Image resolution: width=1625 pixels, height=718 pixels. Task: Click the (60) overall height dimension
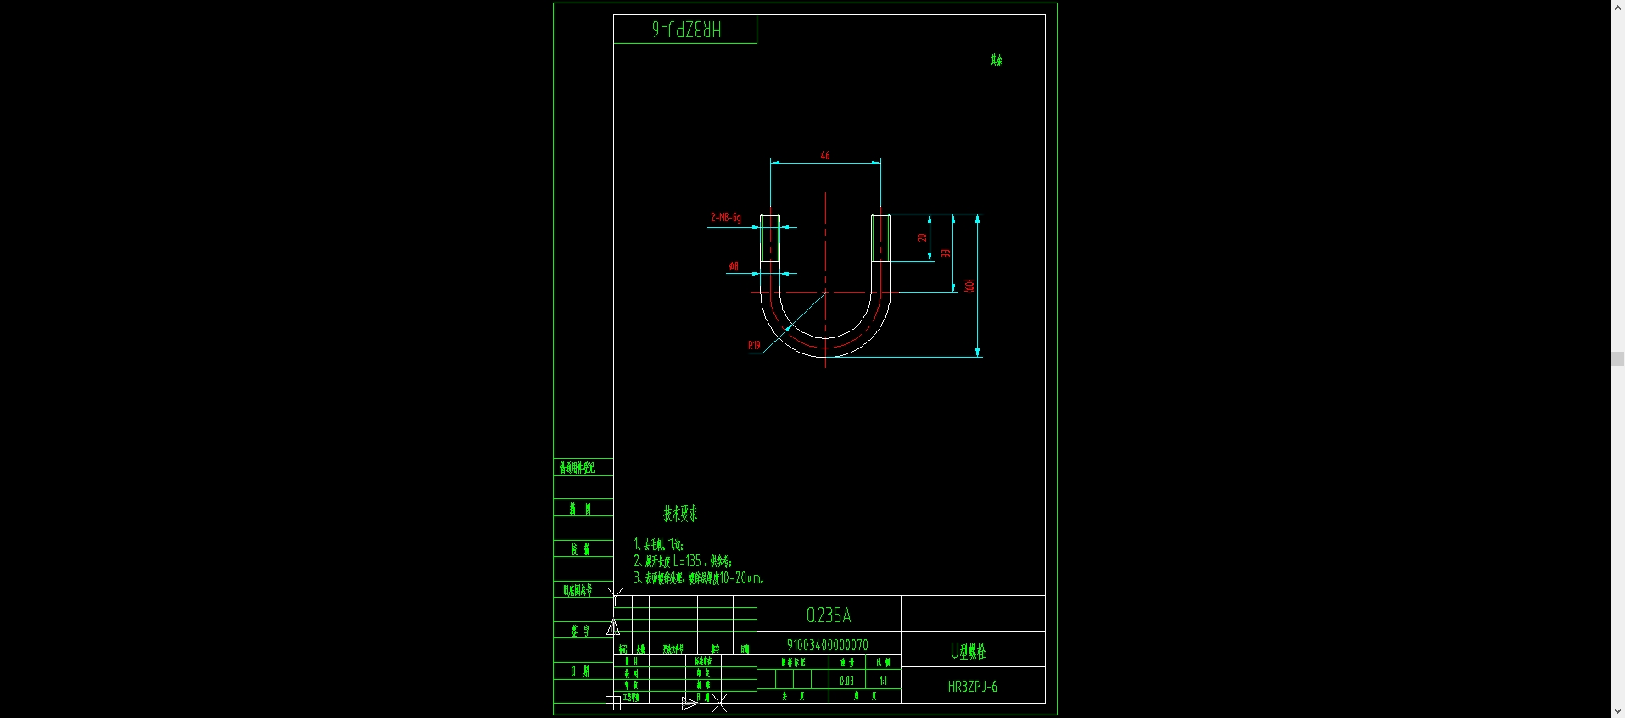[969, 286]
